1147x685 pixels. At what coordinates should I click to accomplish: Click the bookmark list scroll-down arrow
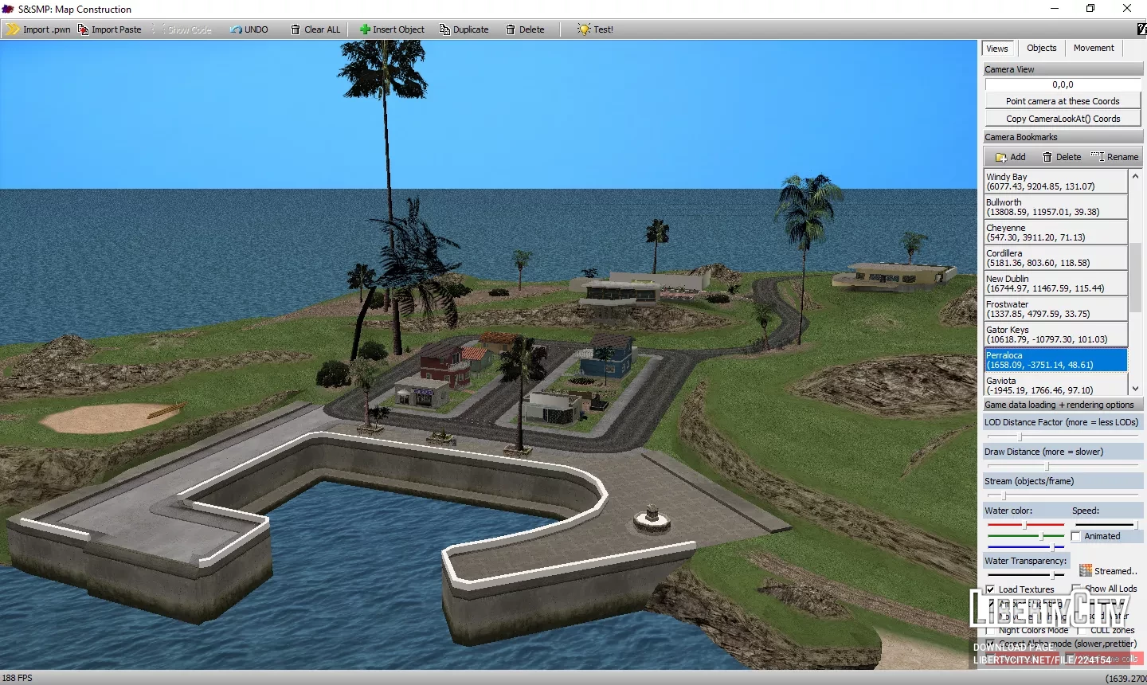[1136, 388]
